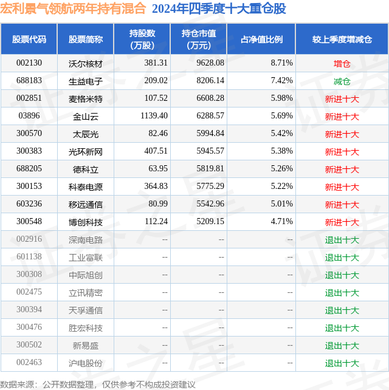Select stock code 002916
389x390 pixels.
pos(29,239)
